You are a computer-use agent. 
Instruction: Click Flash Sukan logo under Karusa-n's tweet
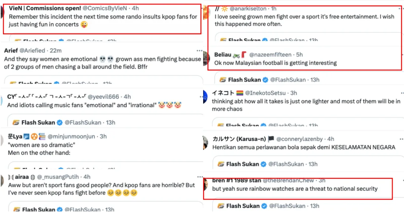(x=221, y=164)
